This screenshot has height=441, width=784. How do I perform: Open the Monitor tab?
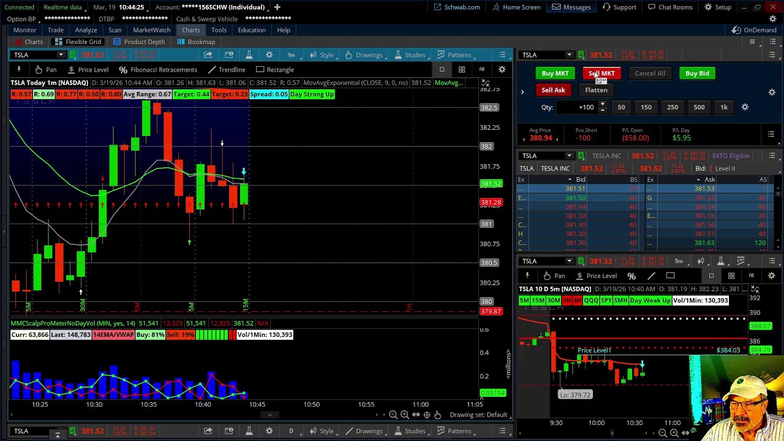tap(25, 30)
